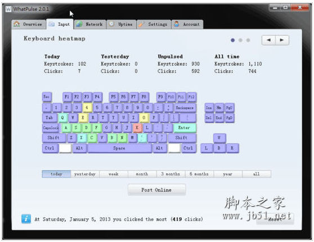The image size is (314, 242).
Task: Click the Today keystrokes value 102
Action: pos(82,64)
